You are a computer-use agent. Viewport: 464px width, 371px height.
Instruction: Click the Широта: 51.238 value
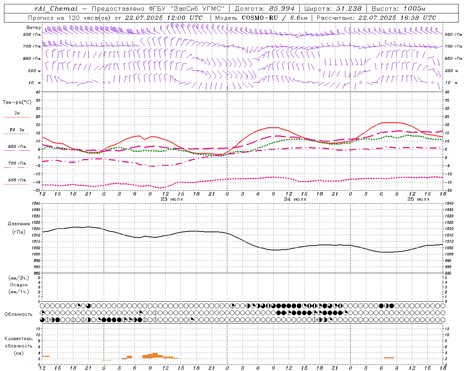332,9
